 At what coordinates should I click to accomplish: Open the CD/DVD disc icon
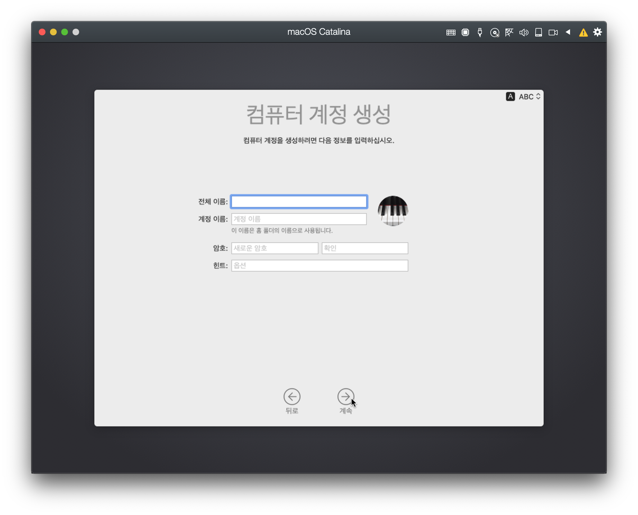[494, 33]
